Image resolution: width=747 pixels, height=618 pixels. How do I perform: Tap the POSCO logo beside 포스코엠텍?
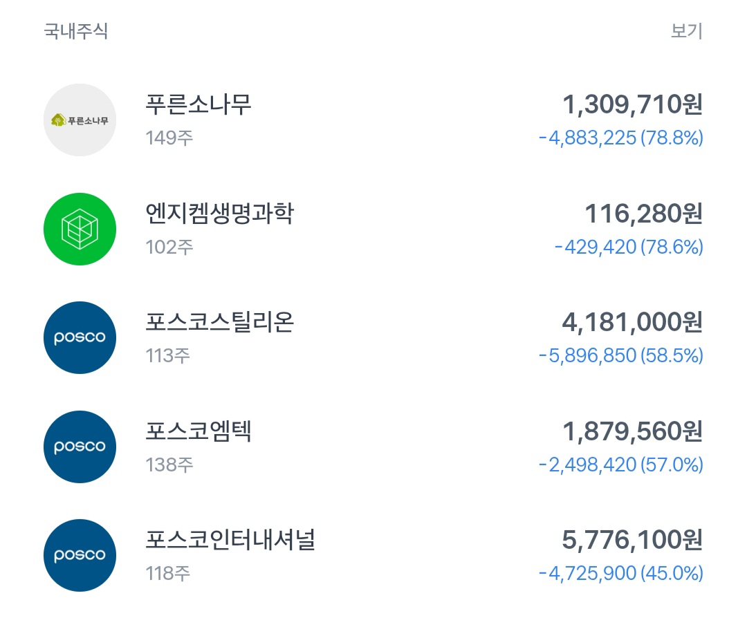(x=80, y=446)
